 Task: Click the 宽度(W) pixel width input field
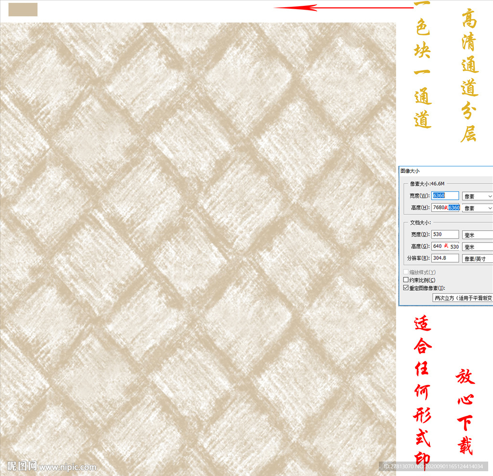coord(445,195)
